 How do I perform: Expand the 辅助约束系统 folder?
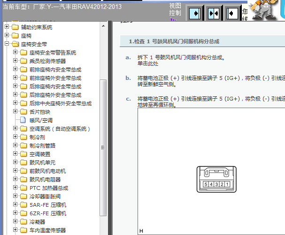7,27
